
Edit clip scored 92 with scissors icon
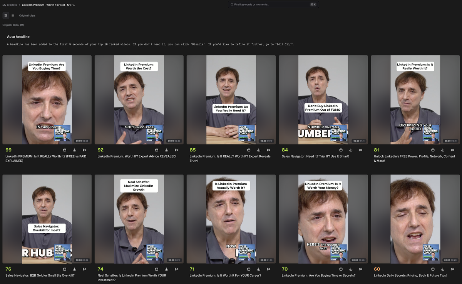pyautogui.click(x=176, y=150)
